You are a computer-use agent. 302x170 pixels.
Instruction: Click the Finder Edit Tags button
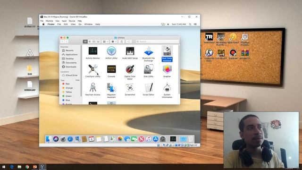pos(129,42)
